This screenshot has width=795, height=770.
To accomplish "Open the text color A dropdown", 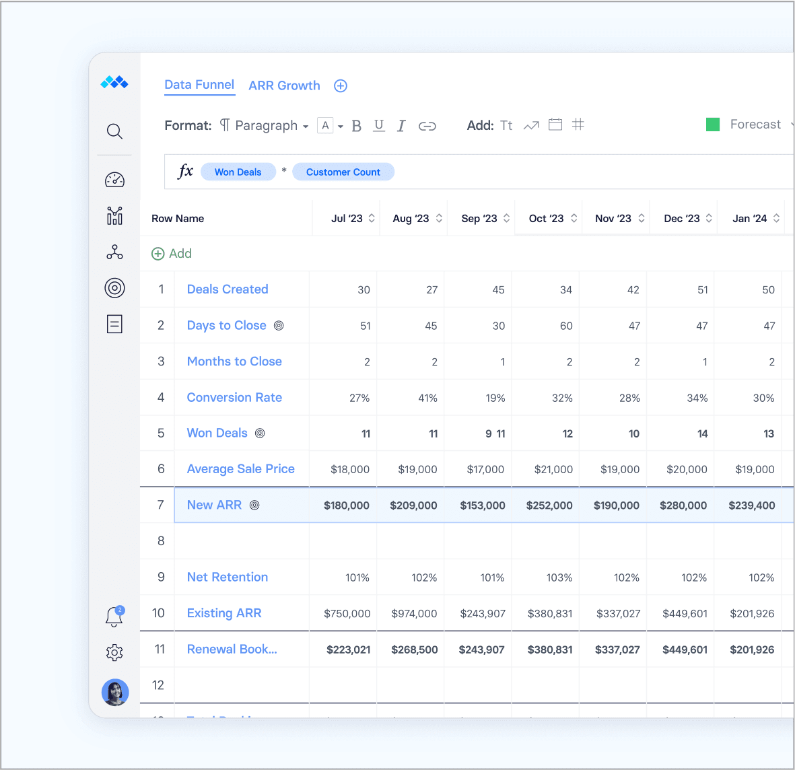I will (x=330, y=125).
